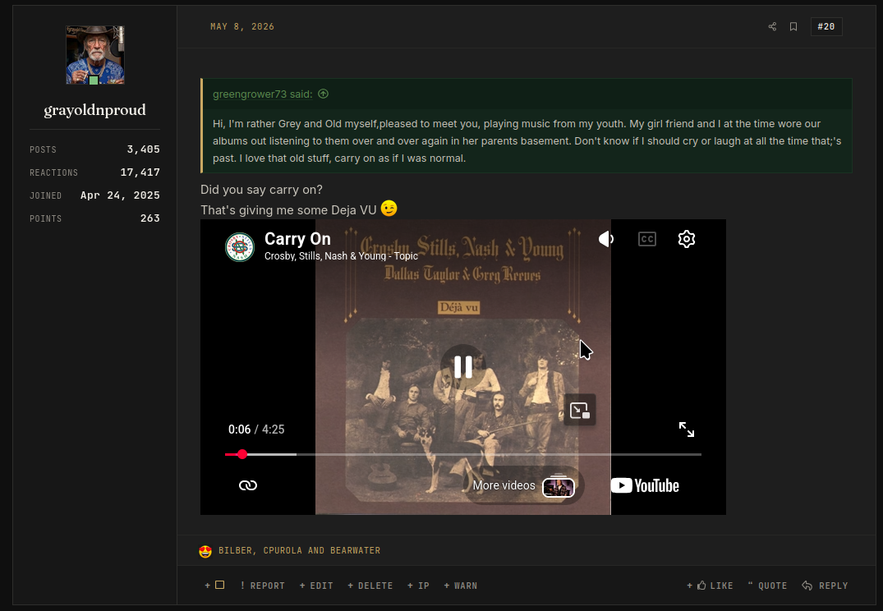Screen dimensions: 883x611
Task: Seek along the video progress bar
Action: pyautogui.click(x=463, y=454)
